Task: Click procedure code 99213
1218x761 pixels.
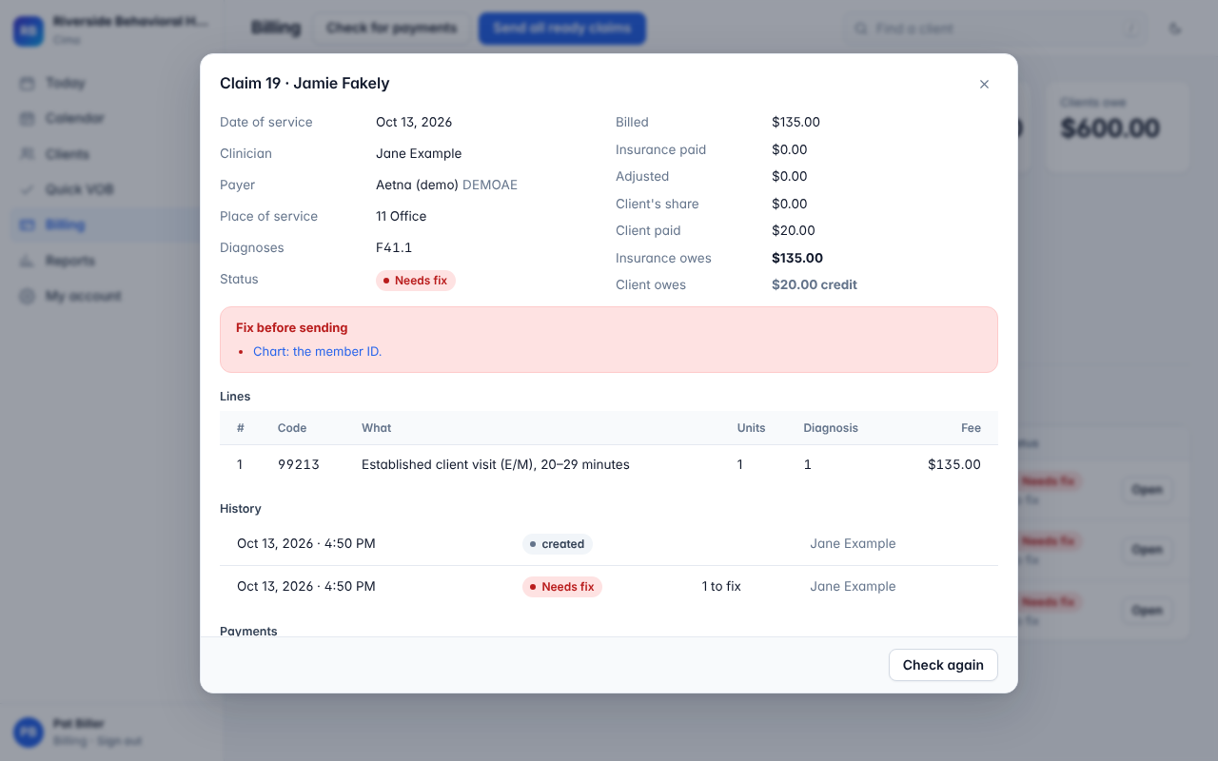Action: point(299,465)
